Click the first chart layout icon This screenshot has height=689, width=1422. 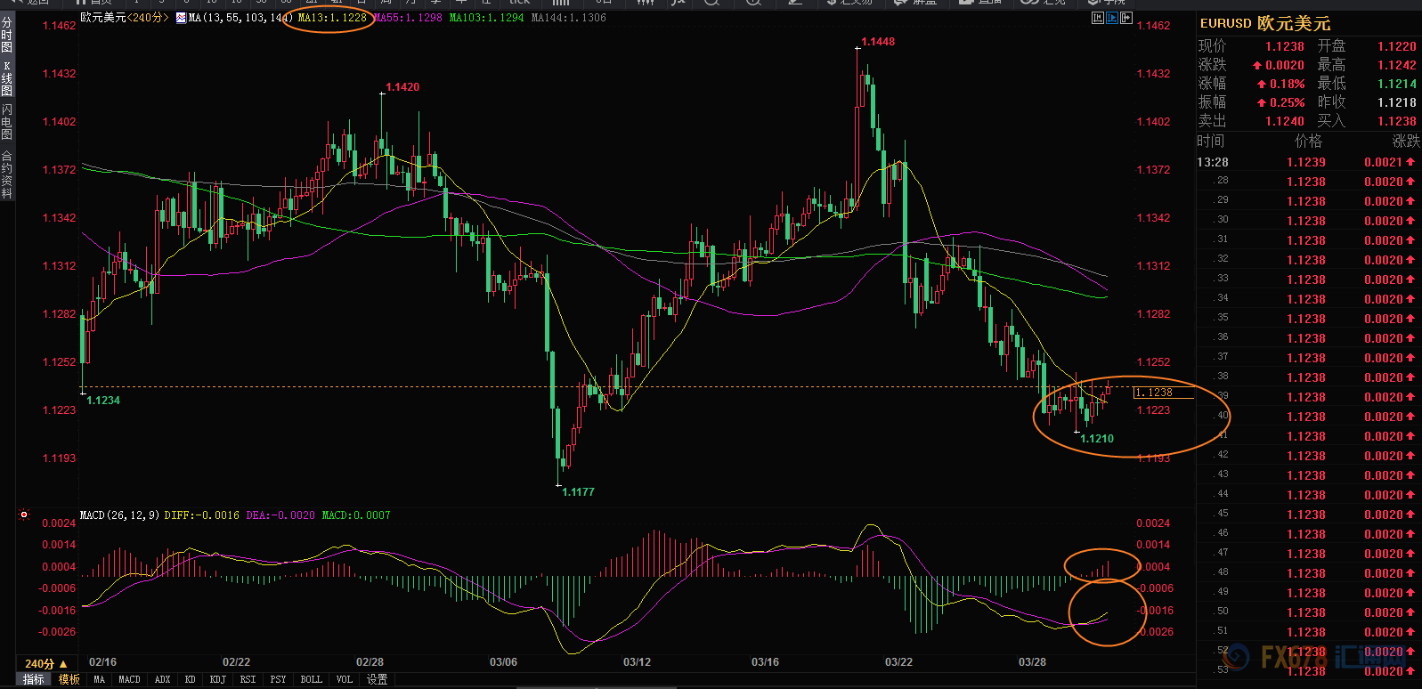(x=1098, y=18)
